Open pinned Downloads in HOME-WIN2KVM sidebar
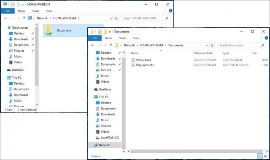Viewport: 270px width, 160px height. pos(21,39)
